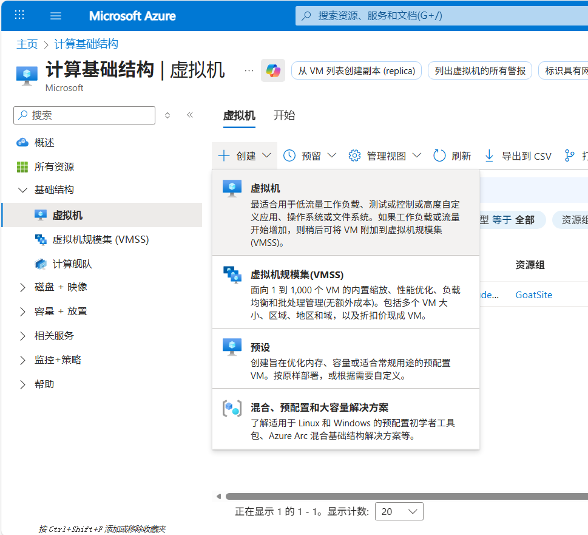Click the Export to CSV download icon

pyautogui.click(x=489, y=156)
